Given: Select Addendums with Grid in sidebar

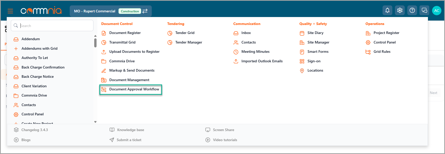Looking at the screenshot, I should 39,48.
